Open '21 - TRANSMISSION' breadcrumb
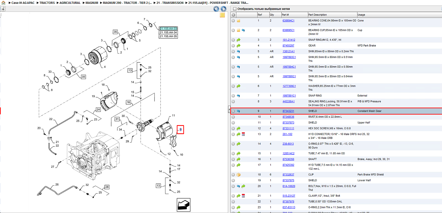This screenshot has height=213, width=442. tap(170, 3)
